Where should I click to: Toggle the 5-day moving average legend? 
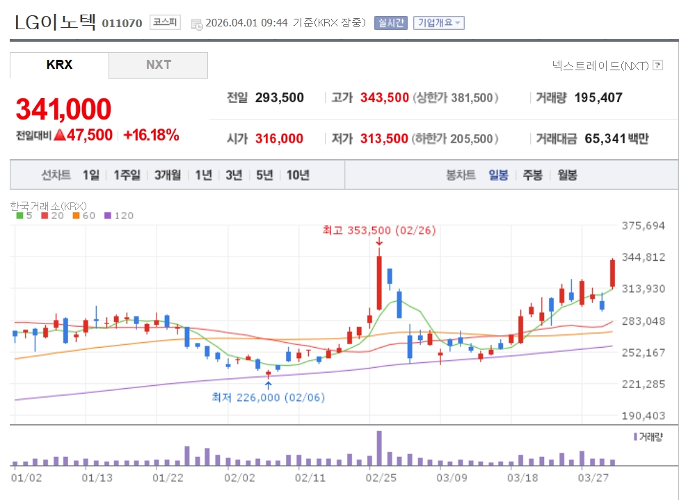point(24,216)
